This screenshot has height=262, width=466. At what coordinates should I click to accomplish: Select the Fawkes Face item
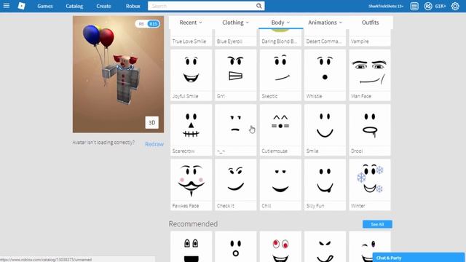point(191,185)
